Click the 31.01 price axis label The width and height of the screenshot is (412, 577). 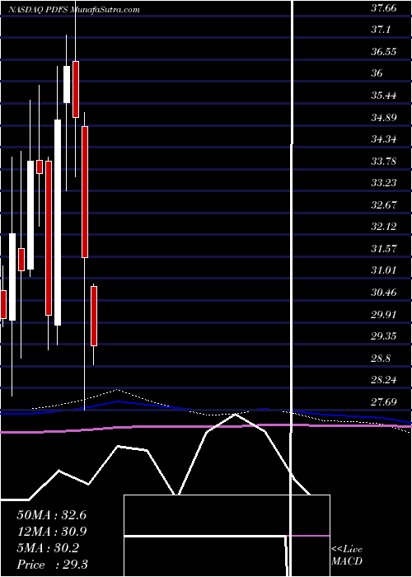(384, 270)
